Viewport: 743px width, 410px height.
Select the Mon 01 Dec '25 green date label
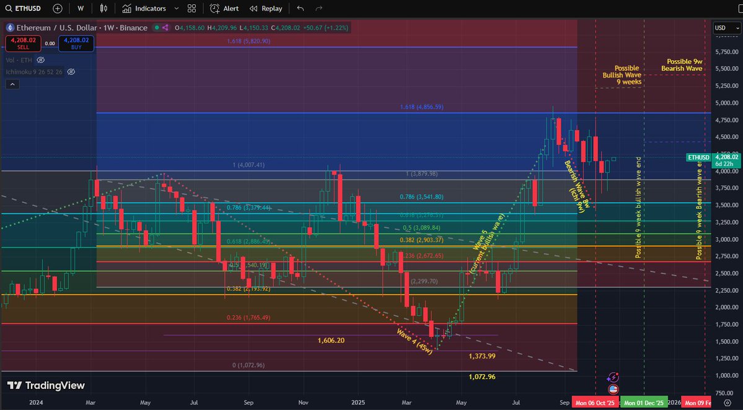pyautogui.click(x=644, y=402)
